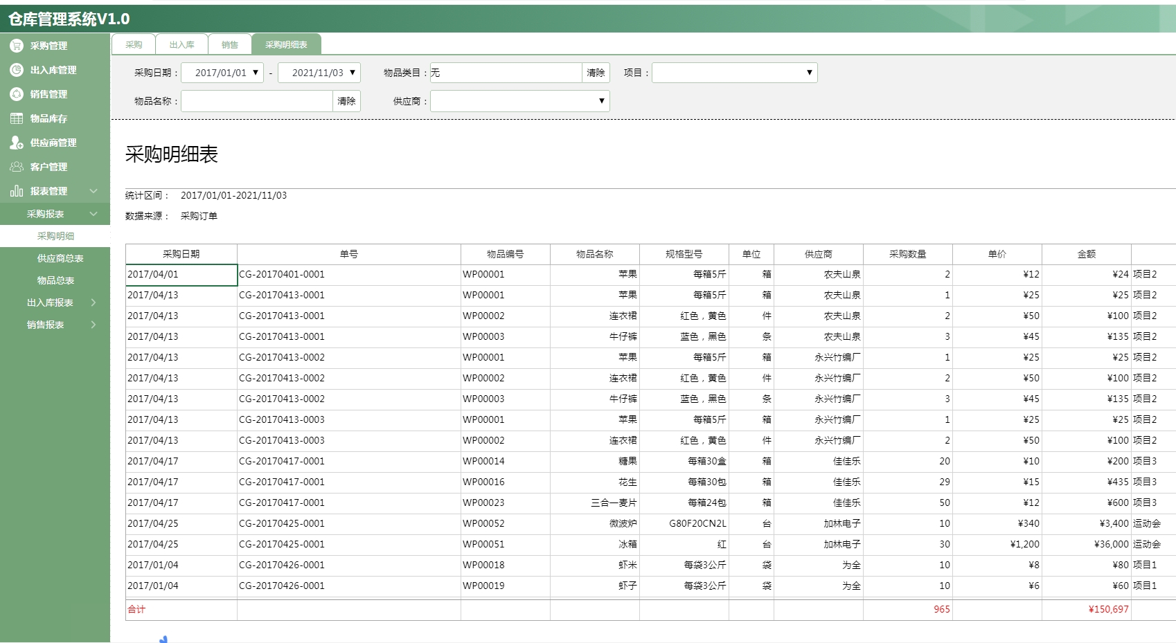Click the 供应商 column header
Viewport: 1176px width, 643px height.
click(x=819, y=254)
